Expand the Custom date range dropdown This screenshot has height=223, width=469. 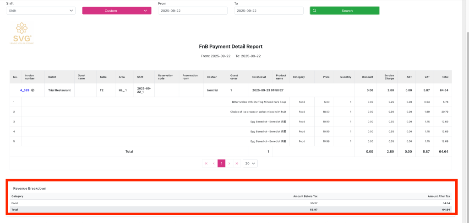click(x=116, y=11)
